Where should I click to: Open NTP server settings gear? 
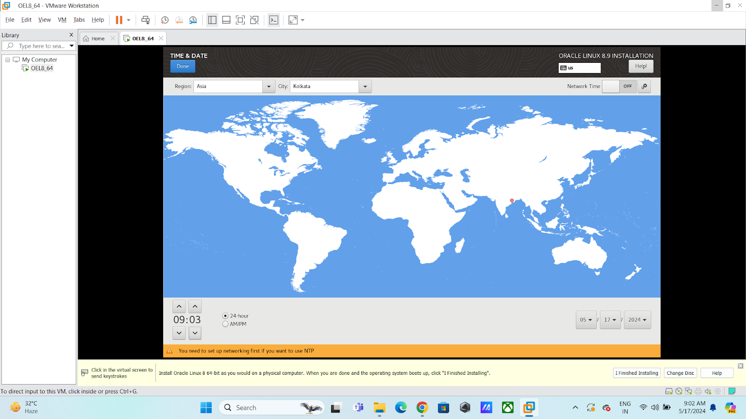644,86
